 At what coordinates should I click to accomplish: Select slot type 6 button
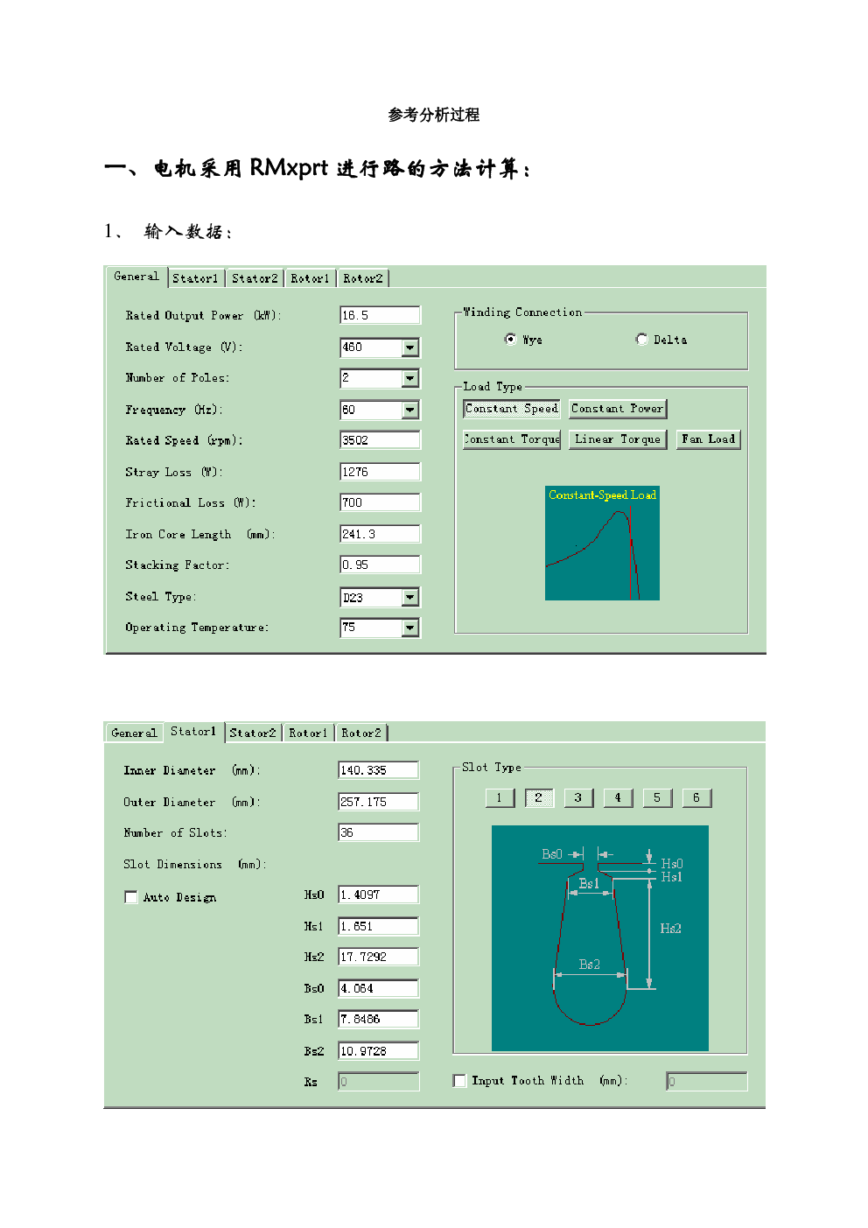pos(696,797)
